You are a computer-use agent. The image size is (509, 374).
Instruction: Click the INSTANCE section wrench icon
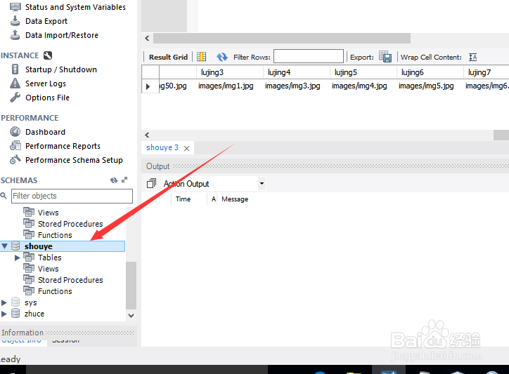click(48, 55)
